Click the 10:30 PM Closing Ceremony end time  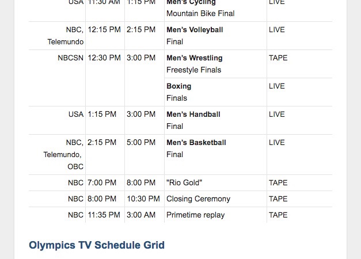143,199
